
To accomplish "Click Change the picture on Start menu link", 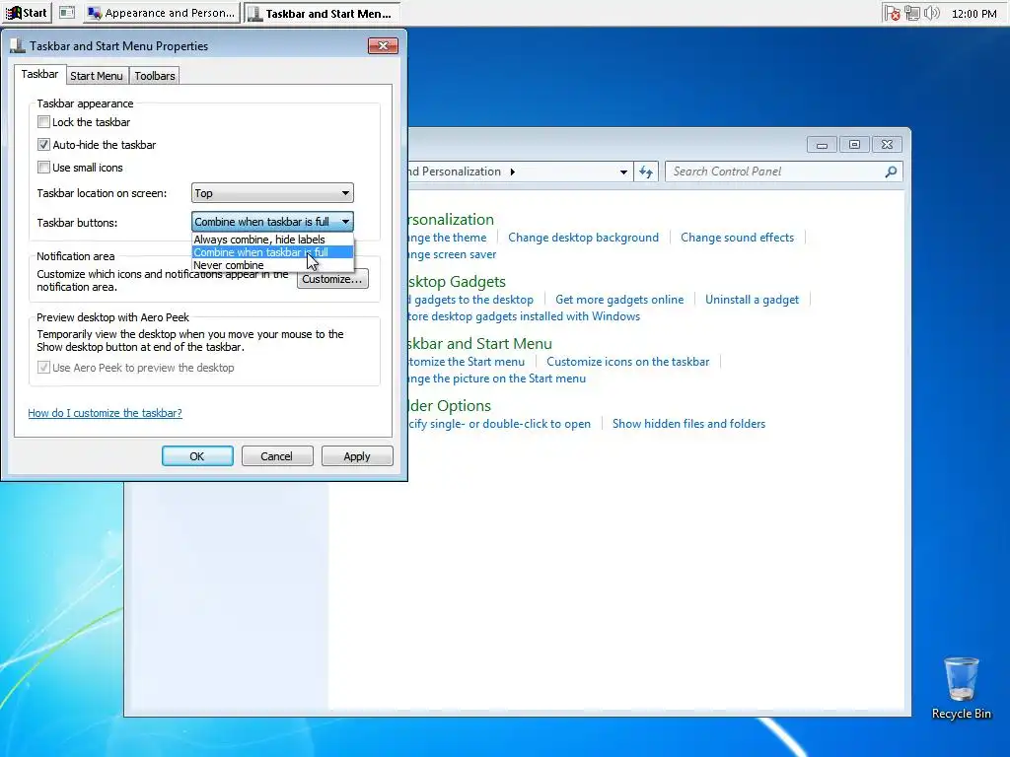I will 497,378.
